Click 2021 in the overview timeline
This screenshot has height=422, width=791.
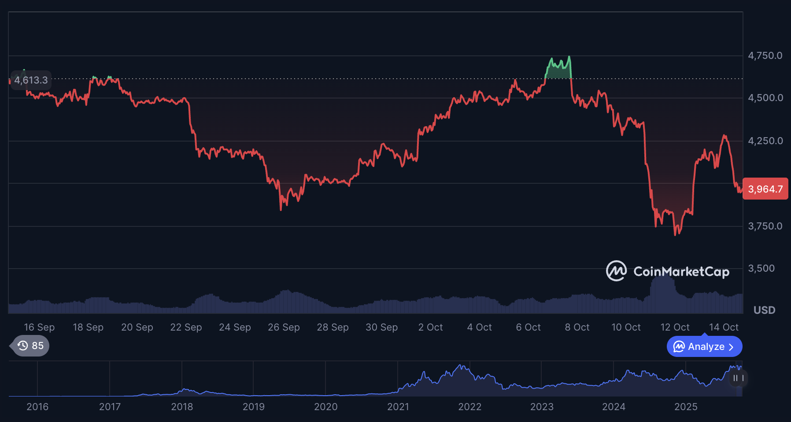point(398,407)
